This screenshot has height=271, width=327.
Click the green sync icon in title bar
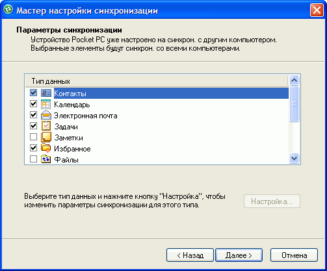point(8,10)
